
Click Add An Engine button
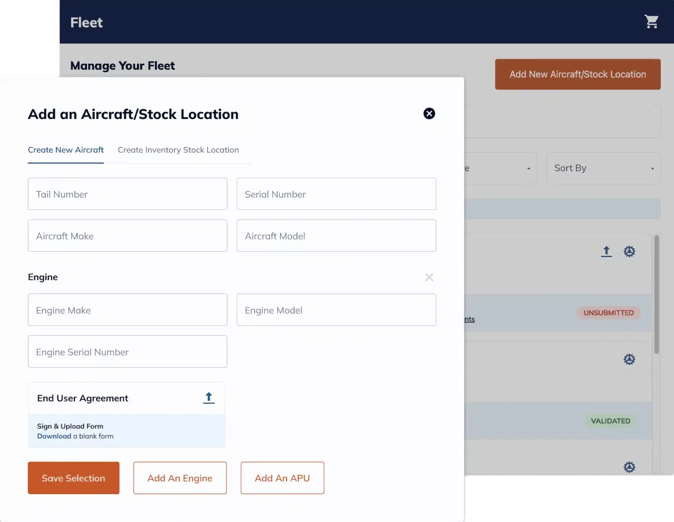[x=180, y=478]
